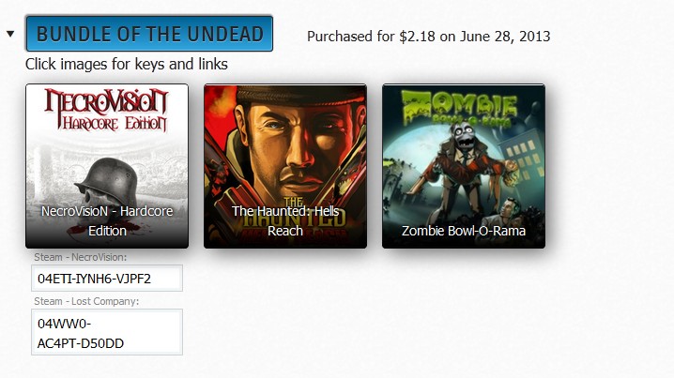The width and height of the screenshot is (674, 378).
Task: Click the "June 28, 2013" purchase date
Action: click(x=505, y=37)
